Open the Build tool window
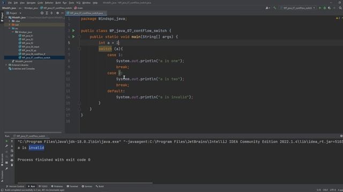Viewport: 343px width, 192px height. tap(100, 186)
